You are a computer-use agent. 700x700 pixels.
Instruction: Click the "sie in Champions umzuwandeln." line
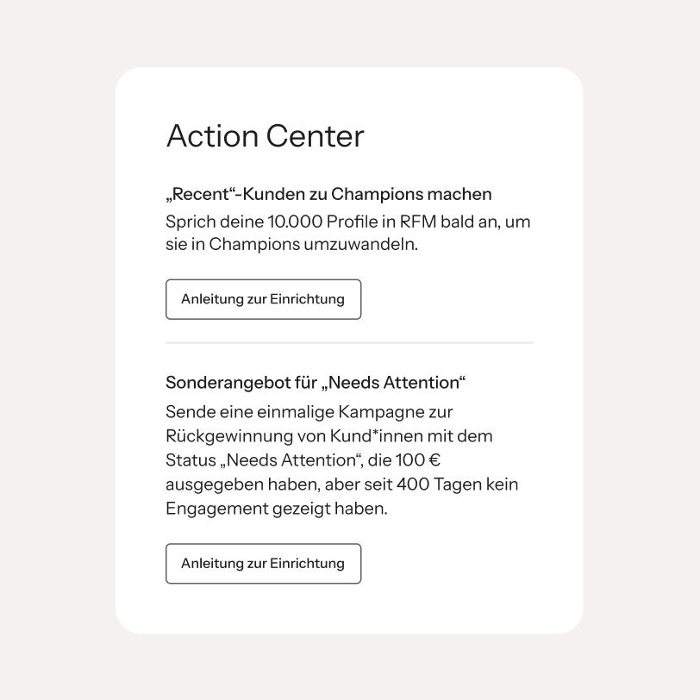coord(292,245)
